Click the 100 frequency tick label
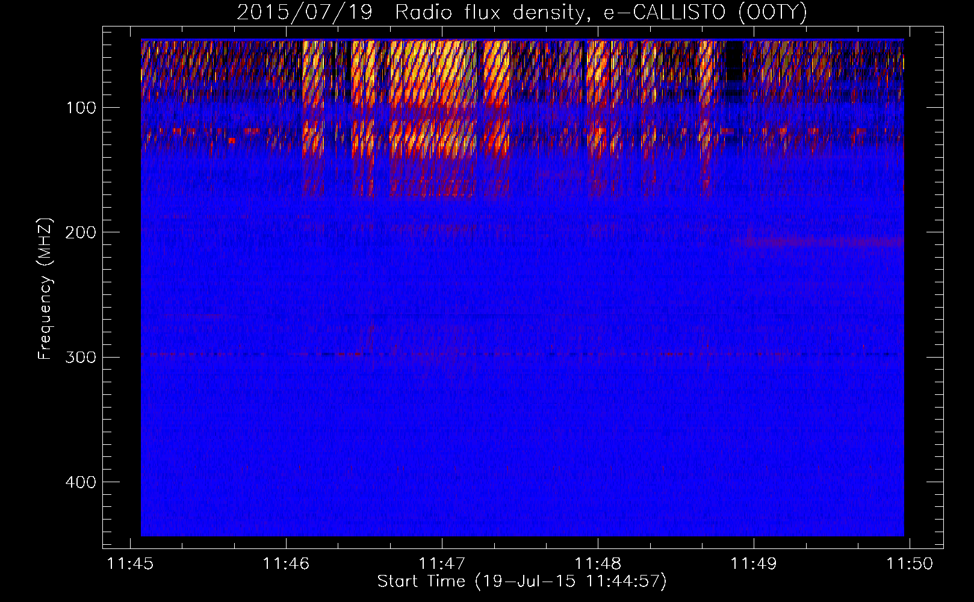 [81, 108]
